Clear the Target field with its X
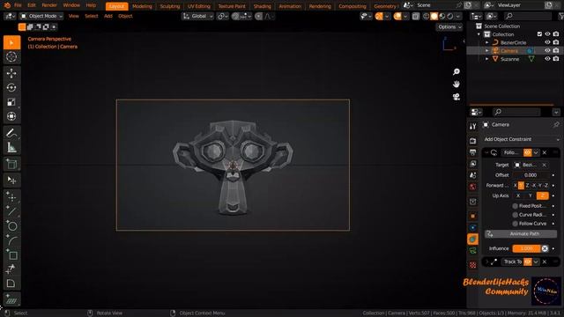The image size is (564, 317). (545, 165)
